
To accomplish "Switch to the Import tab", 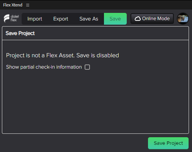I will click(x=35, y=19).
